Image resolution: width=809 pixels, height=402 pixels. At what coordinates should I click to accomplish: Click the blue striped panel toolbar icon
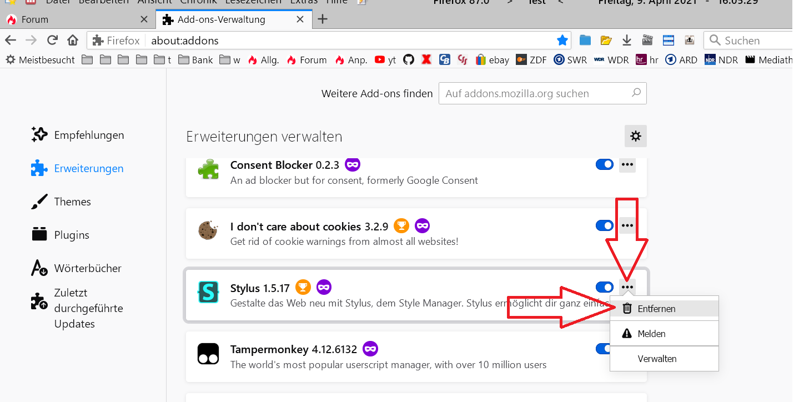[x=669, y=40]
